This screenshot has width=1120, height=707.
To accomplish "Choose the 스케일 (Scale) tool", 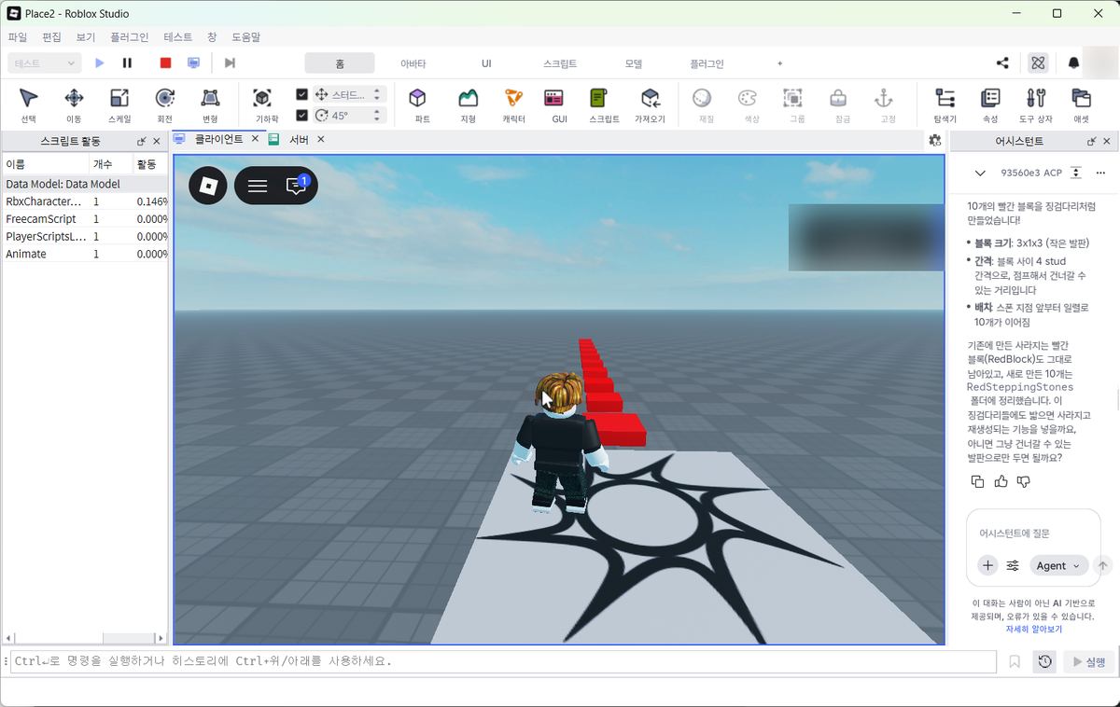I will pos(119,104).
